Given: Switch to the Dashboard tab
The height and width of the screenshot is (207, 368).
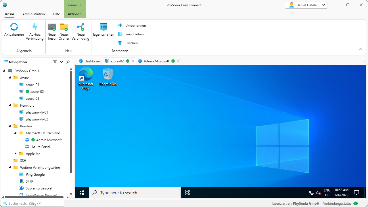Looking at the screenshot, I should coord(90,61).
